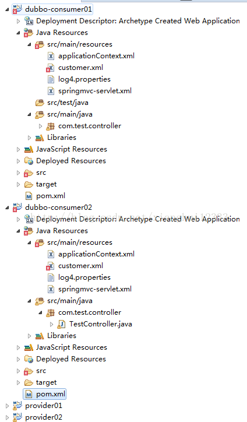
Task: Select highlighted pom.xml label in dubbo-consumer02
Action: 51,394
